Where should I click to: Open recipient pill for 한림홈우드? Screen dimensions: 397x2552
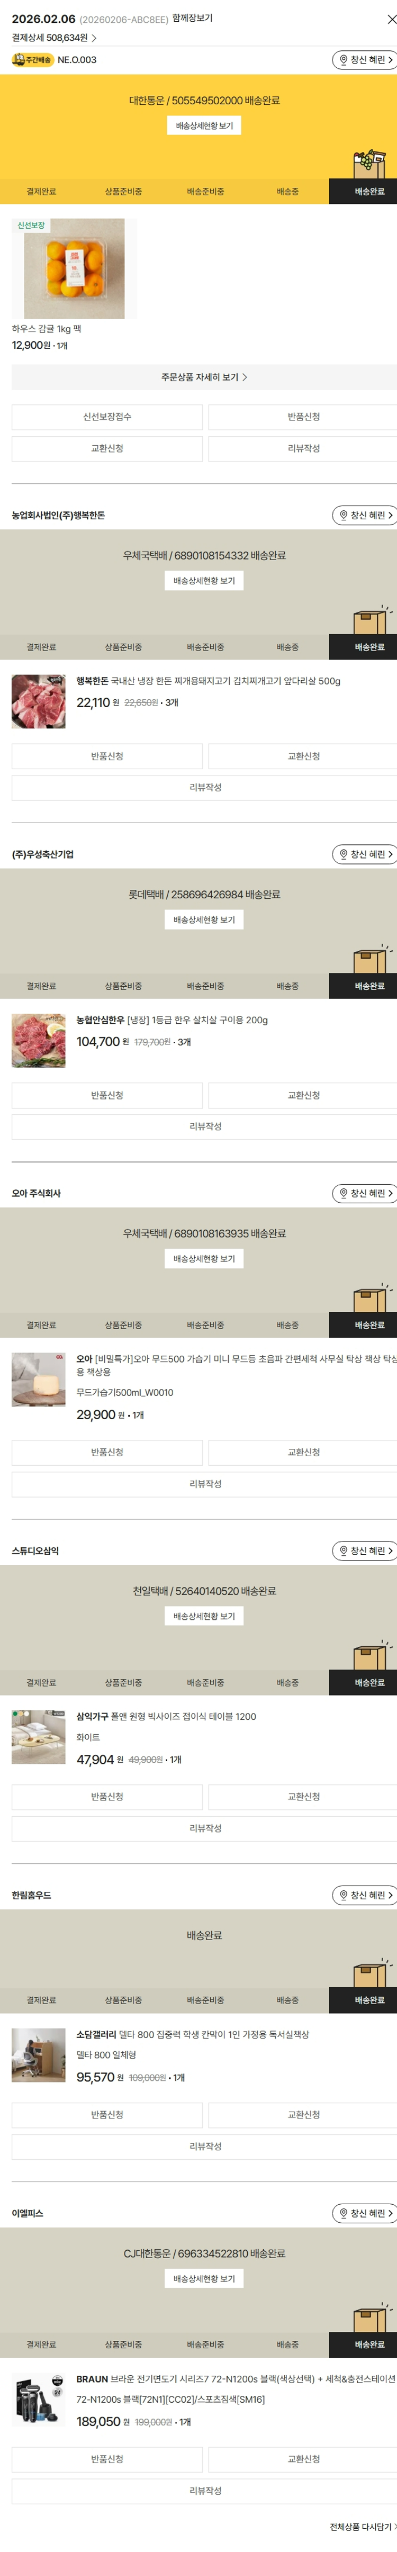[365, 1894]
